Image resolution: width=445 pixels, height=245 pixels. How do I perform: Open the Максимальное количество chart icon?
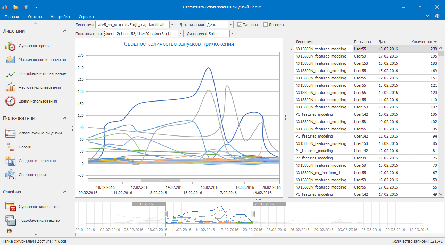pos(10,60)
